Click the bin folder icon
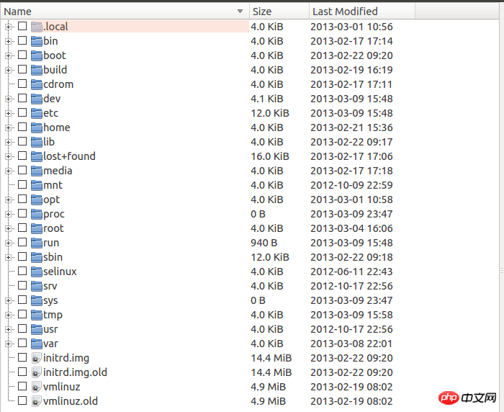This screenshot has width=504, height=412. pos(37,41)
